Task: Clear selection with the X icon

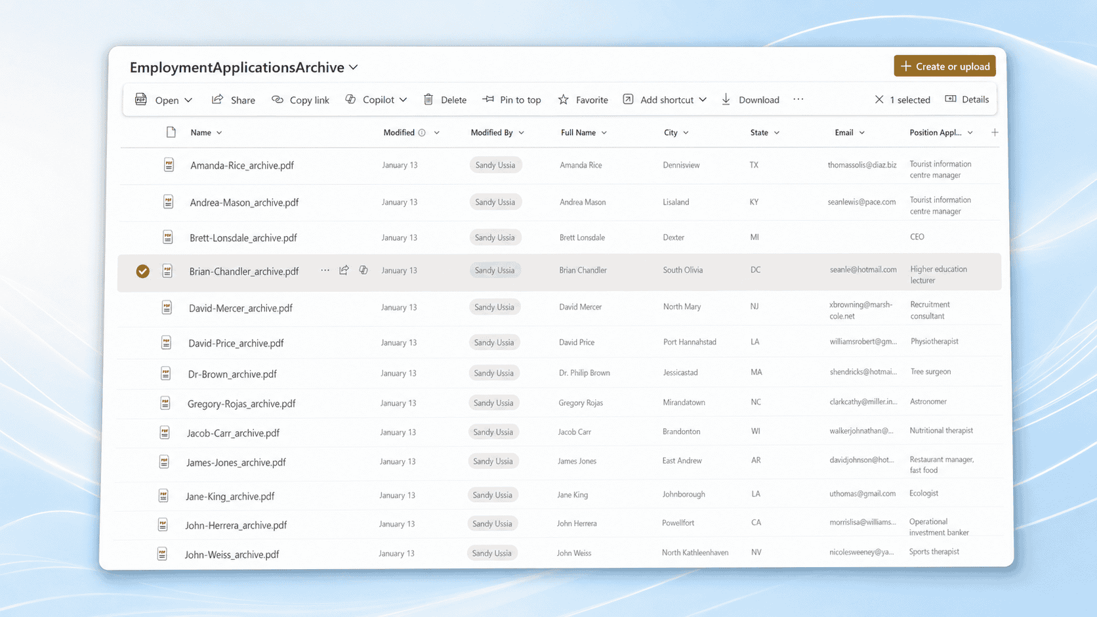Action: [879, 99]
